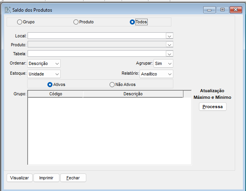Click the Visualizar button

[x=19, y=178]
